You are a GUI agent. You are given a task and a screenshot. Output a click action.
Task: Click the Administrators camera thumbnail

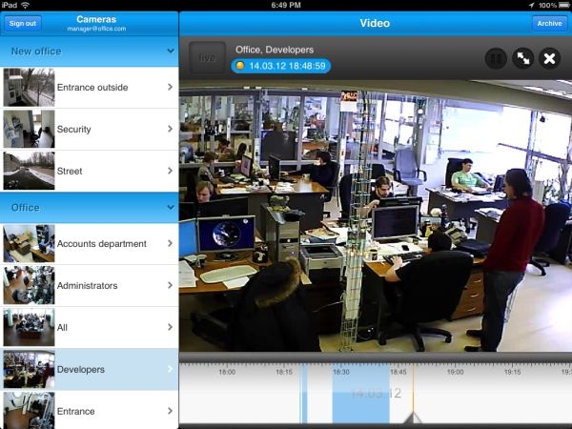[29, 286]
